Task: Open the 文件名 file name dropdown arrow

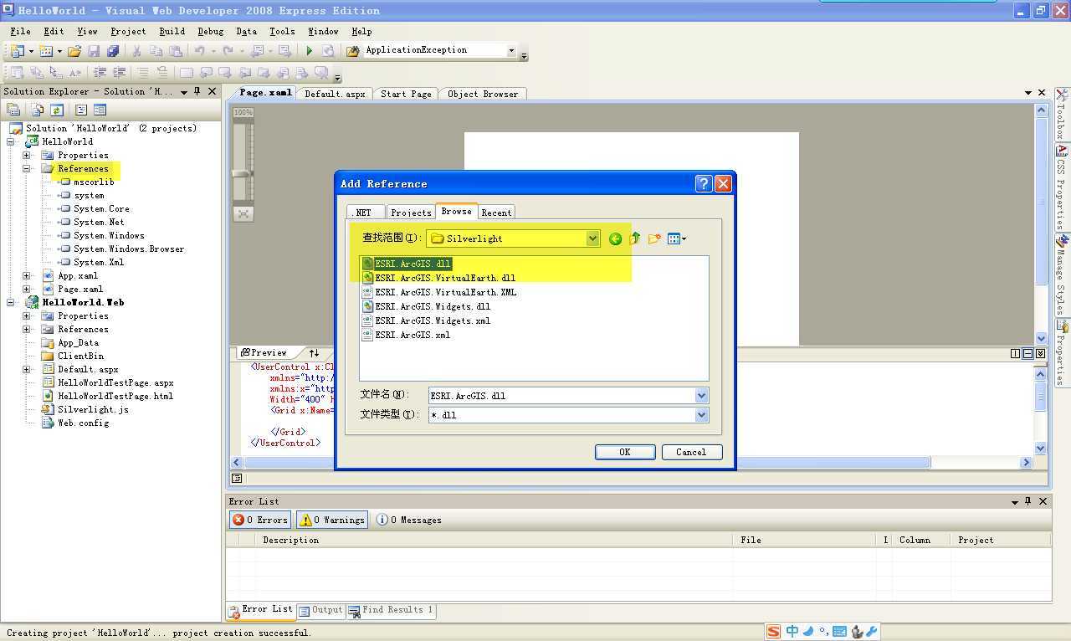Action: point(701,395)
